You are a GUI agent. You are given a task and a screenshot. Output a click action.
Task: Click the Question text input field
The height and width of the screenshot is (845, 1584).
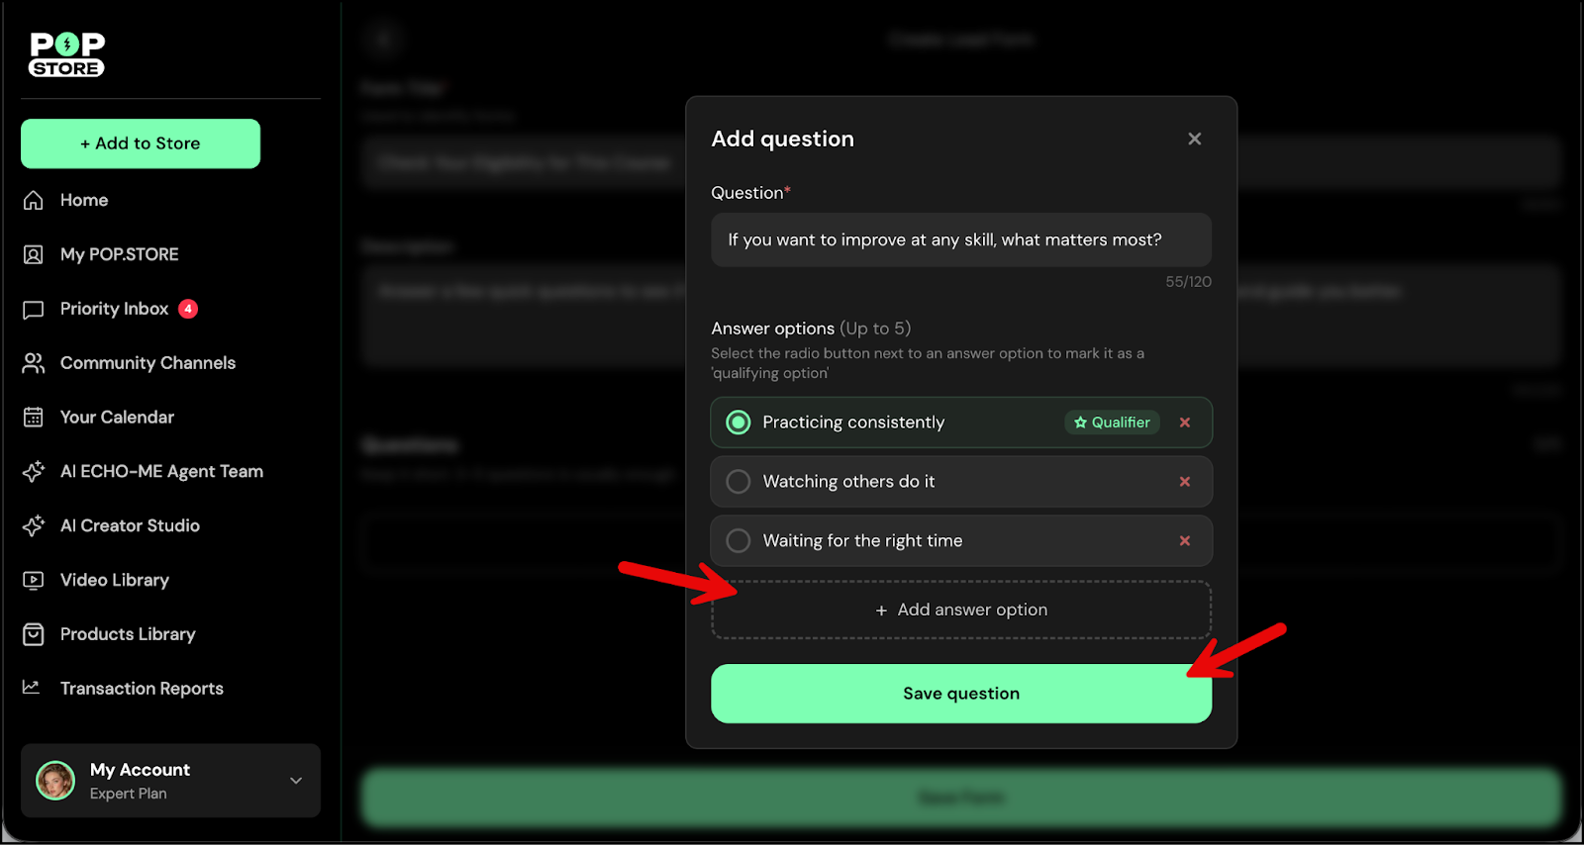pyautogui.click(x=960, y=239)
